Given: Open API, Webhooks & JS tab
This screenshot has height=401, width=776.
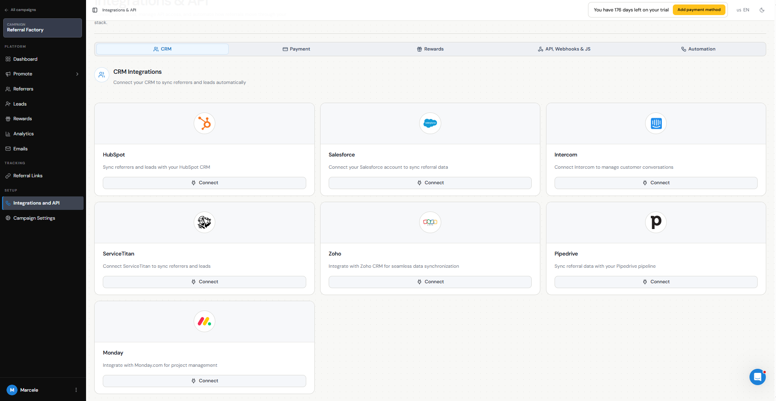Looking at the screenshot, I should coord(564,49).
